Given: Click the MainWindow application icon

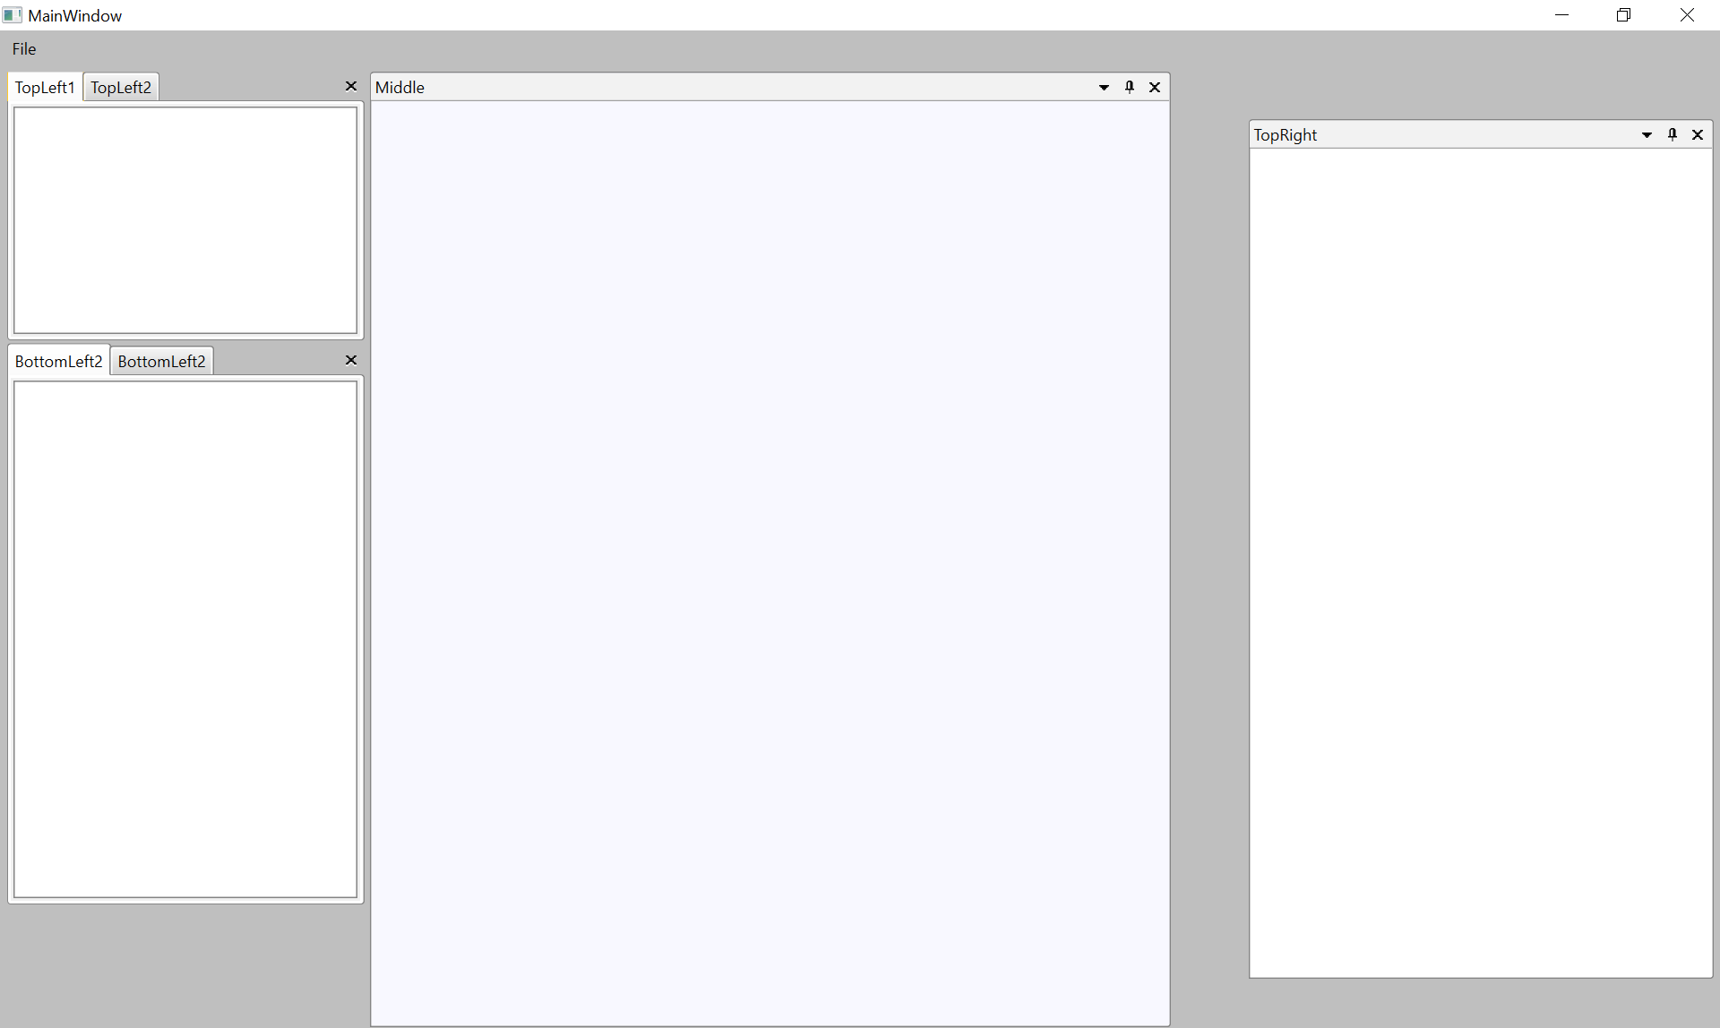Looking at the screenshot, I should click(12, 14).
